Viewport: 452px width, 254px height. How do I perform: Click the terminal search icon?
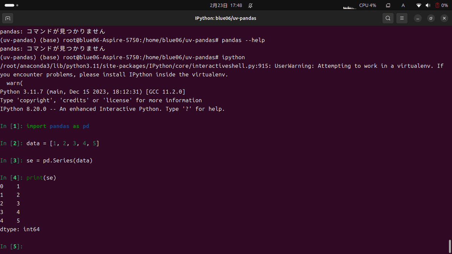pos(388,18)
